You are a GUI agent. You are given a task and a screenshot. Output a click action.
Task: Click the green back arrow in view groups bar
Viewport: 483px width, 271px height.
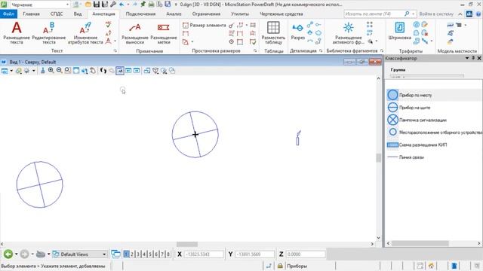pyautogui.click(x=8, y=254)
